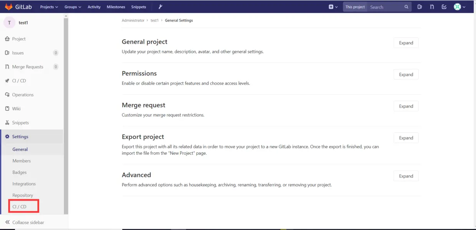Go to Activity in top navigation
The image size is (476, 230).
click(x=94, y=7)
